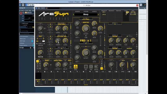
Task: Open the Poly voice mode selector
Action: tap(40, 37)
